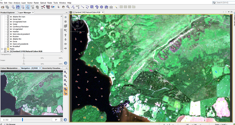Screen dimensions: 235x125
Task: Select the draw line tool
Action: (82, 7)
